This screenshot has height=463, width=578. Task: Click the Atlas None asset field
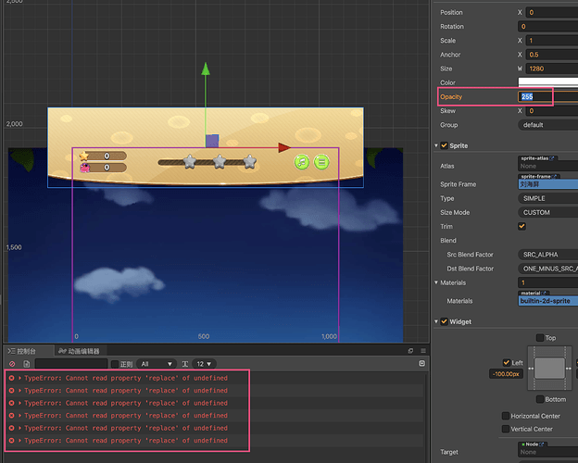[x=547, y=166]
